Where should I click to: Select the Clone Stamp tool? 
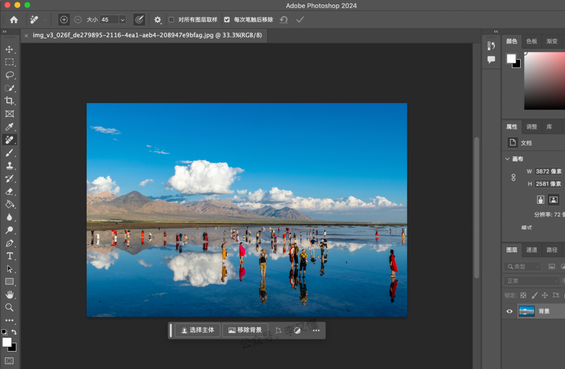[x=9, y=166]
